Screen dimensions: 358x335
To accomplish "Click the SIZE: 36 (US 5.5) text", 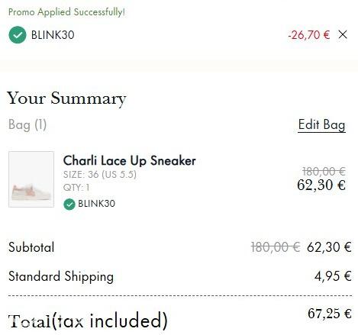I will point(100,175).
